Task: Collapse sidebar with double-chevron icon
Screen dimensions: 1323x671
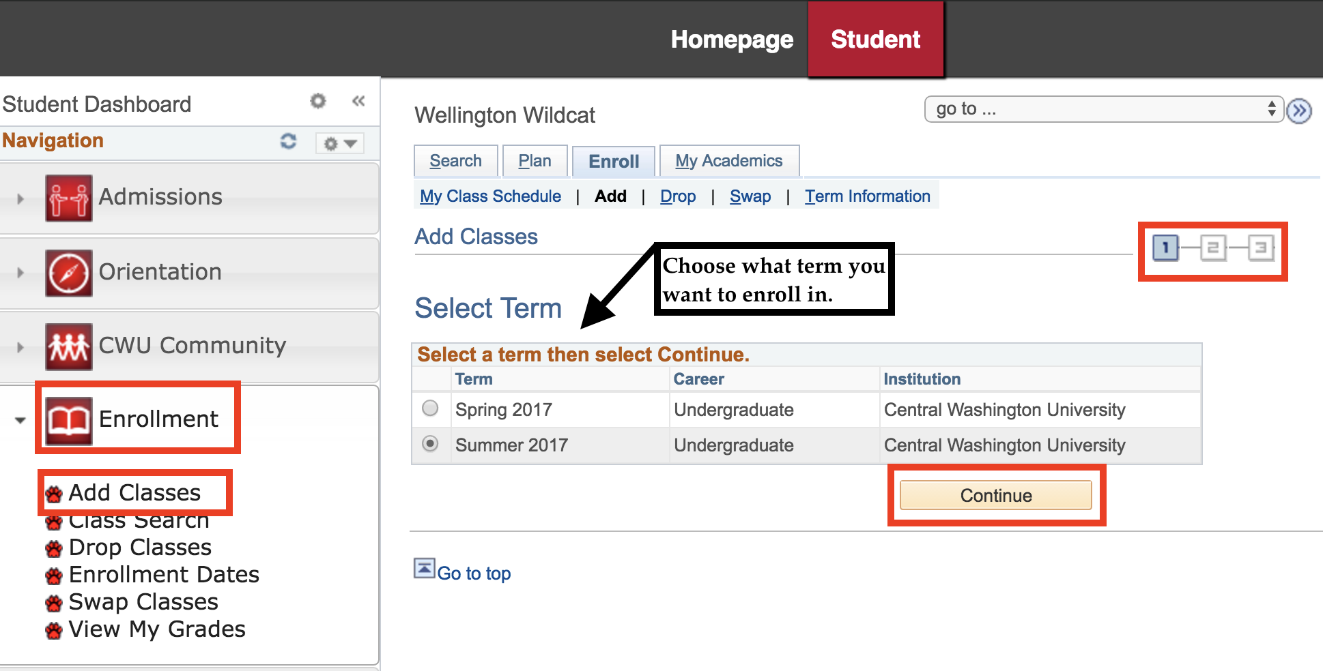Action: (358, 101)
